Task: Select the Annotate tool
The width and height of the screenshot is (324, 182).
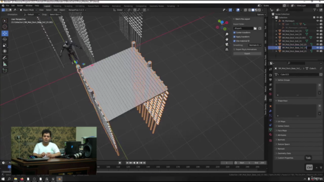Action: pos(5,58)
